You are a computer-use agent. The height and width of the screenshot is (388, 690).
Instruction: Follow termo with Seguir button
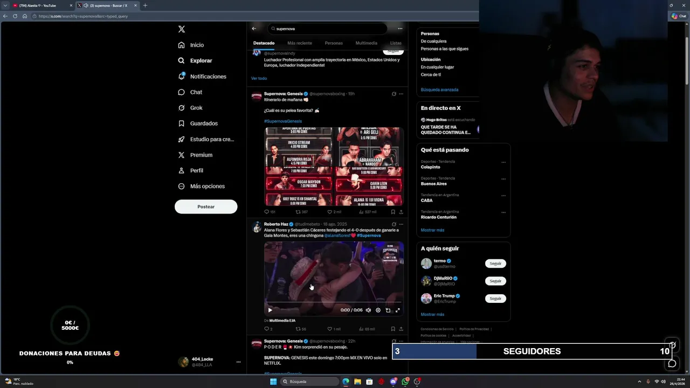(x=495, y=264)
